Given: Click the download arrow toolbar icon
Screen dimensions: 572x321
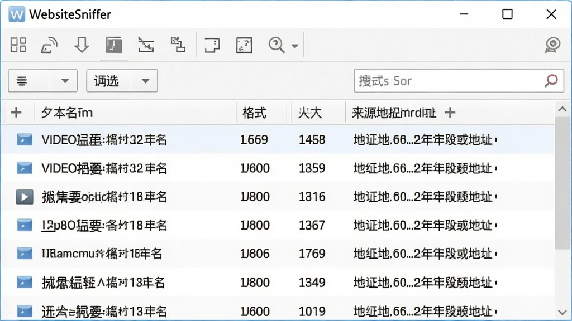Looking at the screenshot, I should click(82, 45).
